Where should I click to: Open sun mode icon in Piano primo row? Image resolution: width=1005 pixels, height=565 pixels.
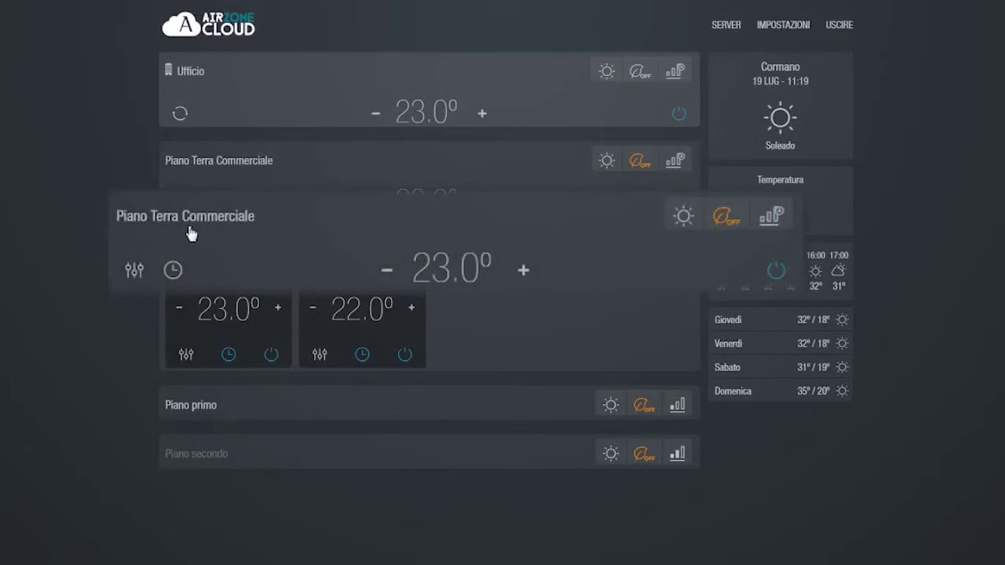click(611, 405)
